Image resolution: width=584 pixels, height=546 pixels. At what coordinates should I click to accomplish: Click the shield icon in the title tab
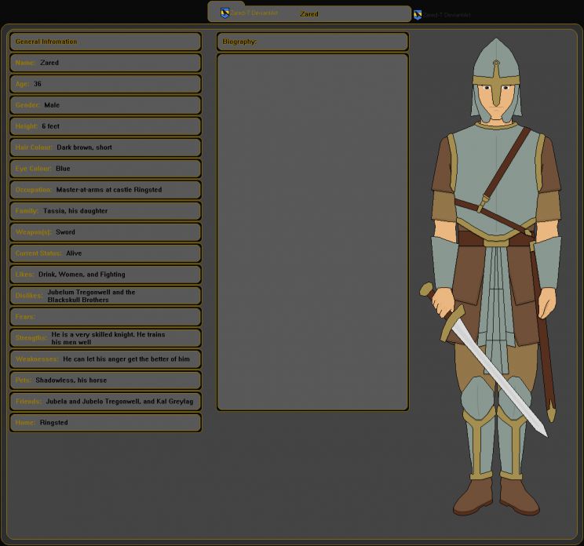click(224, 13)
